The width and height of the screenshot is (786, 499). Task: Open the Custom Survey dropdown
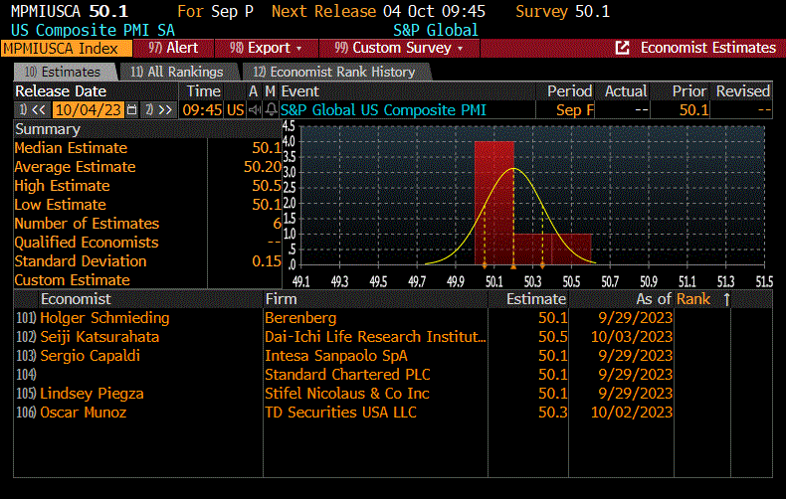coord(399,48)
